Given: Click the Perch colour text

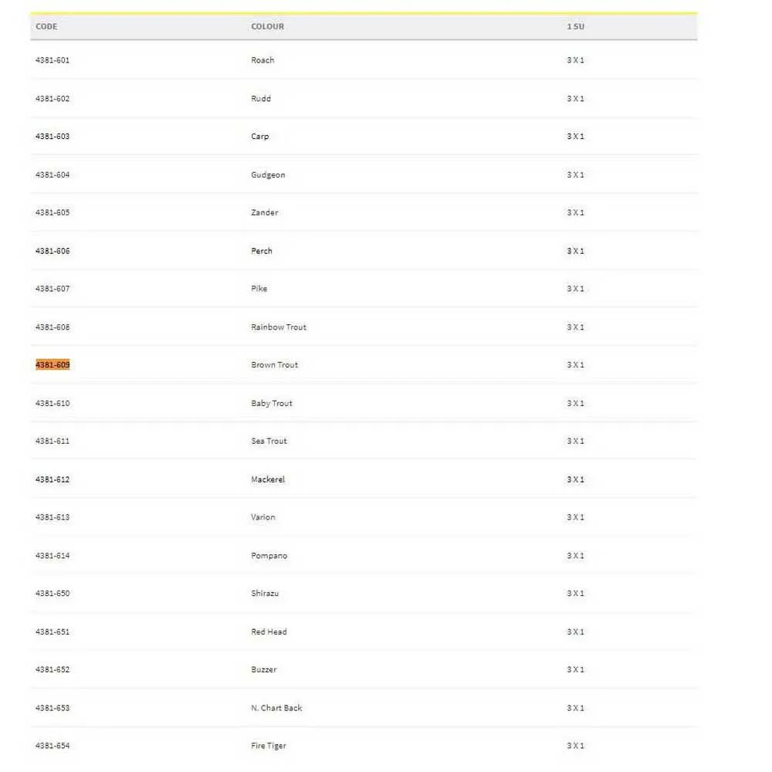Looking at the screenshot, I should (262, 251).
